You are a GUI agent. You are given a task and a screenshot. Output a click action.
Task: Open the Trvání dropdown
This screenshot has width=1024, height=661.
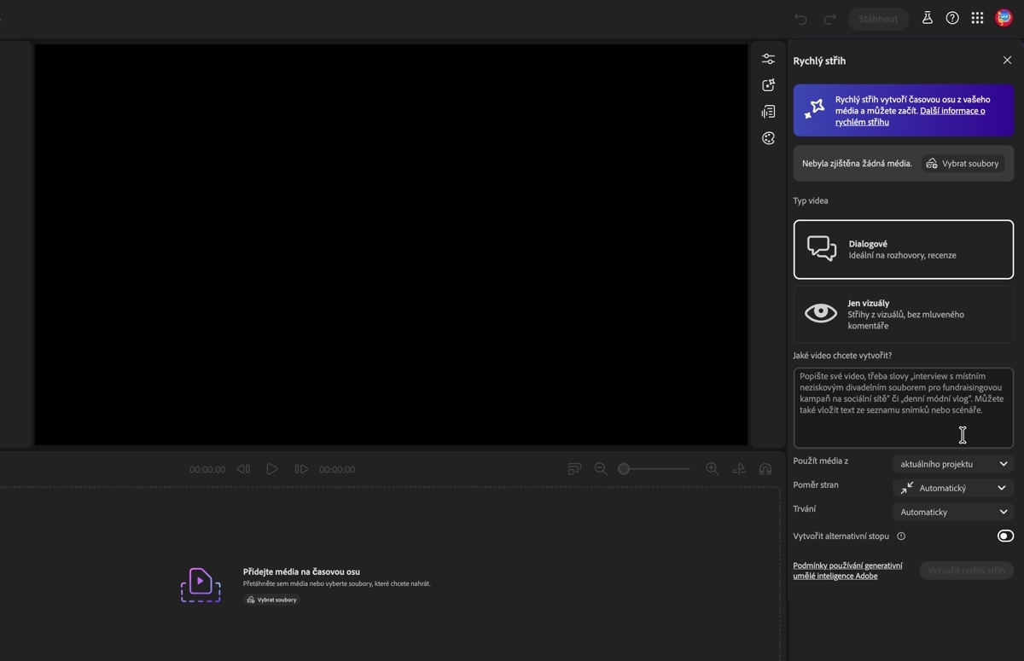tap(953, 512)
